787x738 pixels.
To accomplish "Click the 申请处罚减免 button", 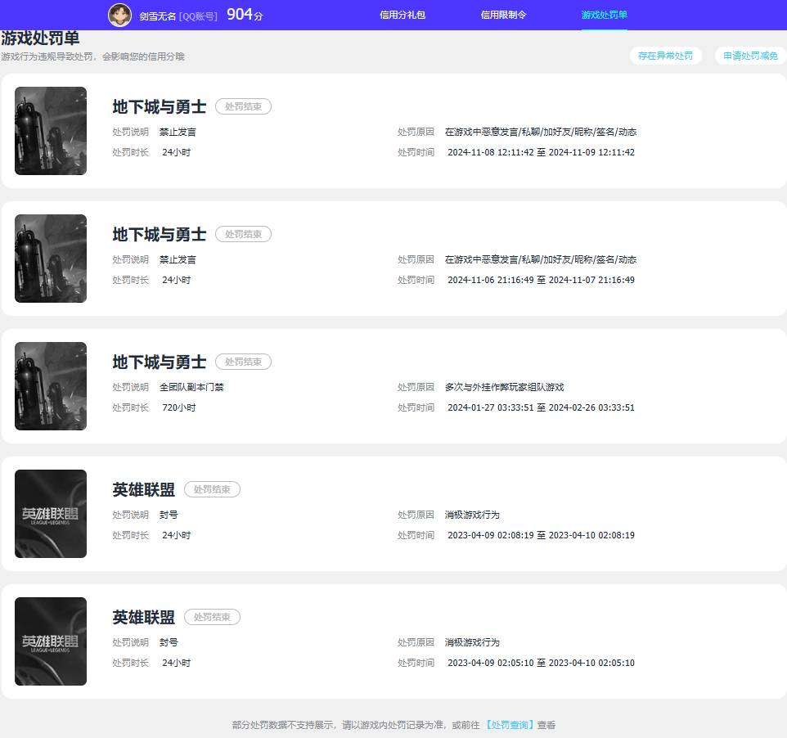I will (750, 56).
